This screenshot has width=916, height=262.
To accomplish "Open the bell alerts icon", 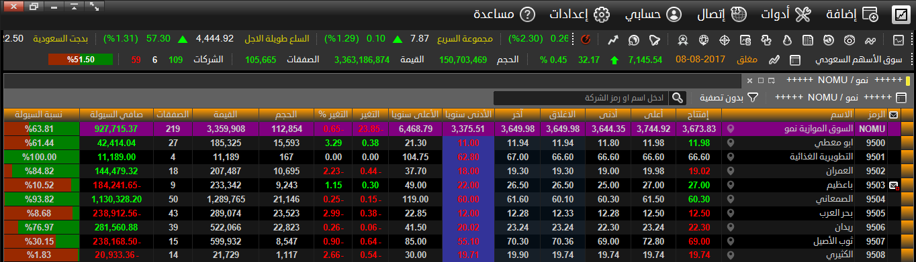I will pos(654,40).
